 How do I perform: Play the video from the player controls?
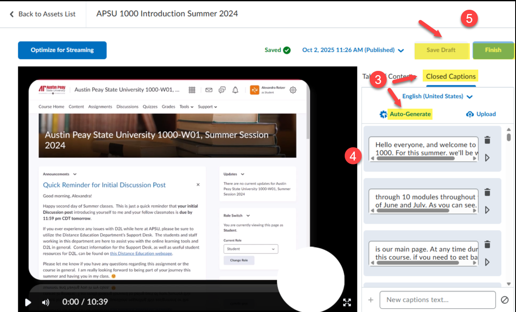(28, 302)
